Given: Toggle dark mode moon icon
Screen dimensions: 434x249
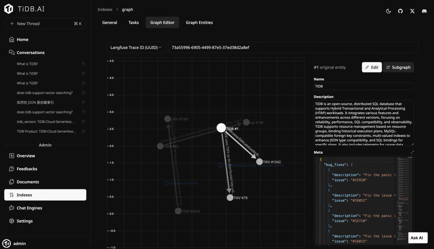Looking at the screenshot, I should pyautogui.click(x=388, y=11).
